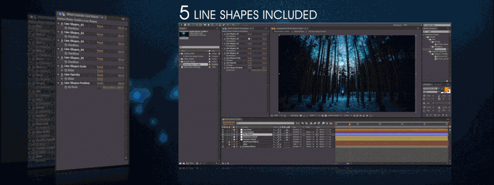Collapse Line Shapes Position effect in enlarged panel
Viewport: 494px width, 185px height.
pyautogui.click(x=58, y=83)
